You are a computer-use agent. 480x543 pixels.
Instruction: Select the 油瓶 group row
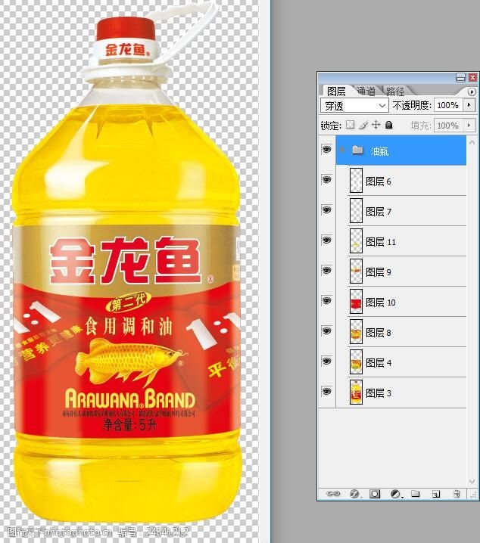coord(401,150)
